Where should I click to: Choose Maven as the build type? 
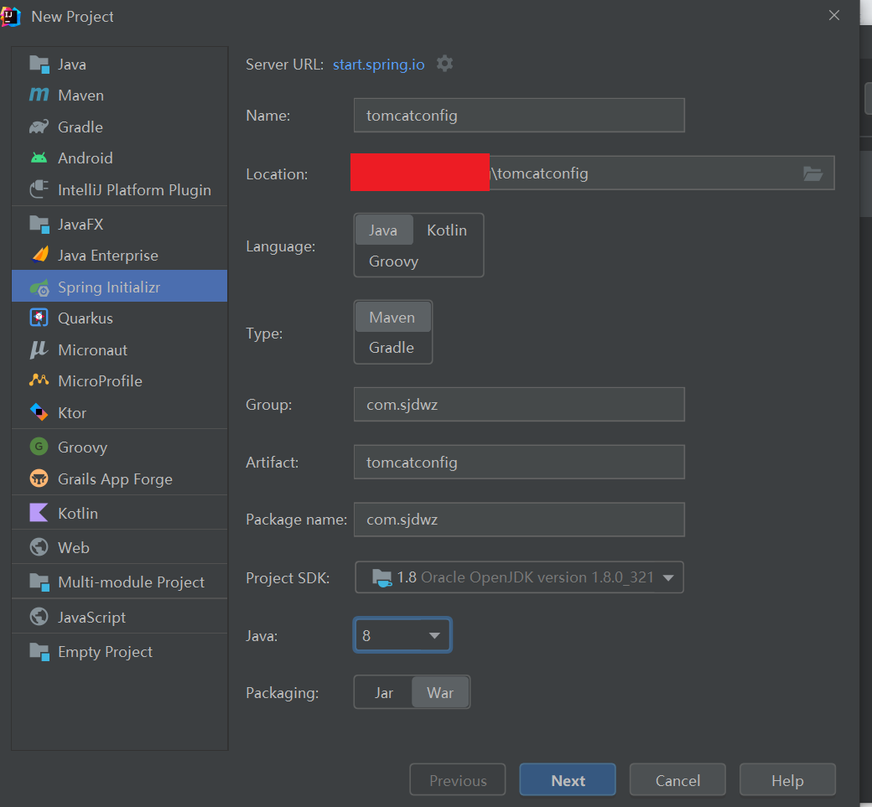392,318
